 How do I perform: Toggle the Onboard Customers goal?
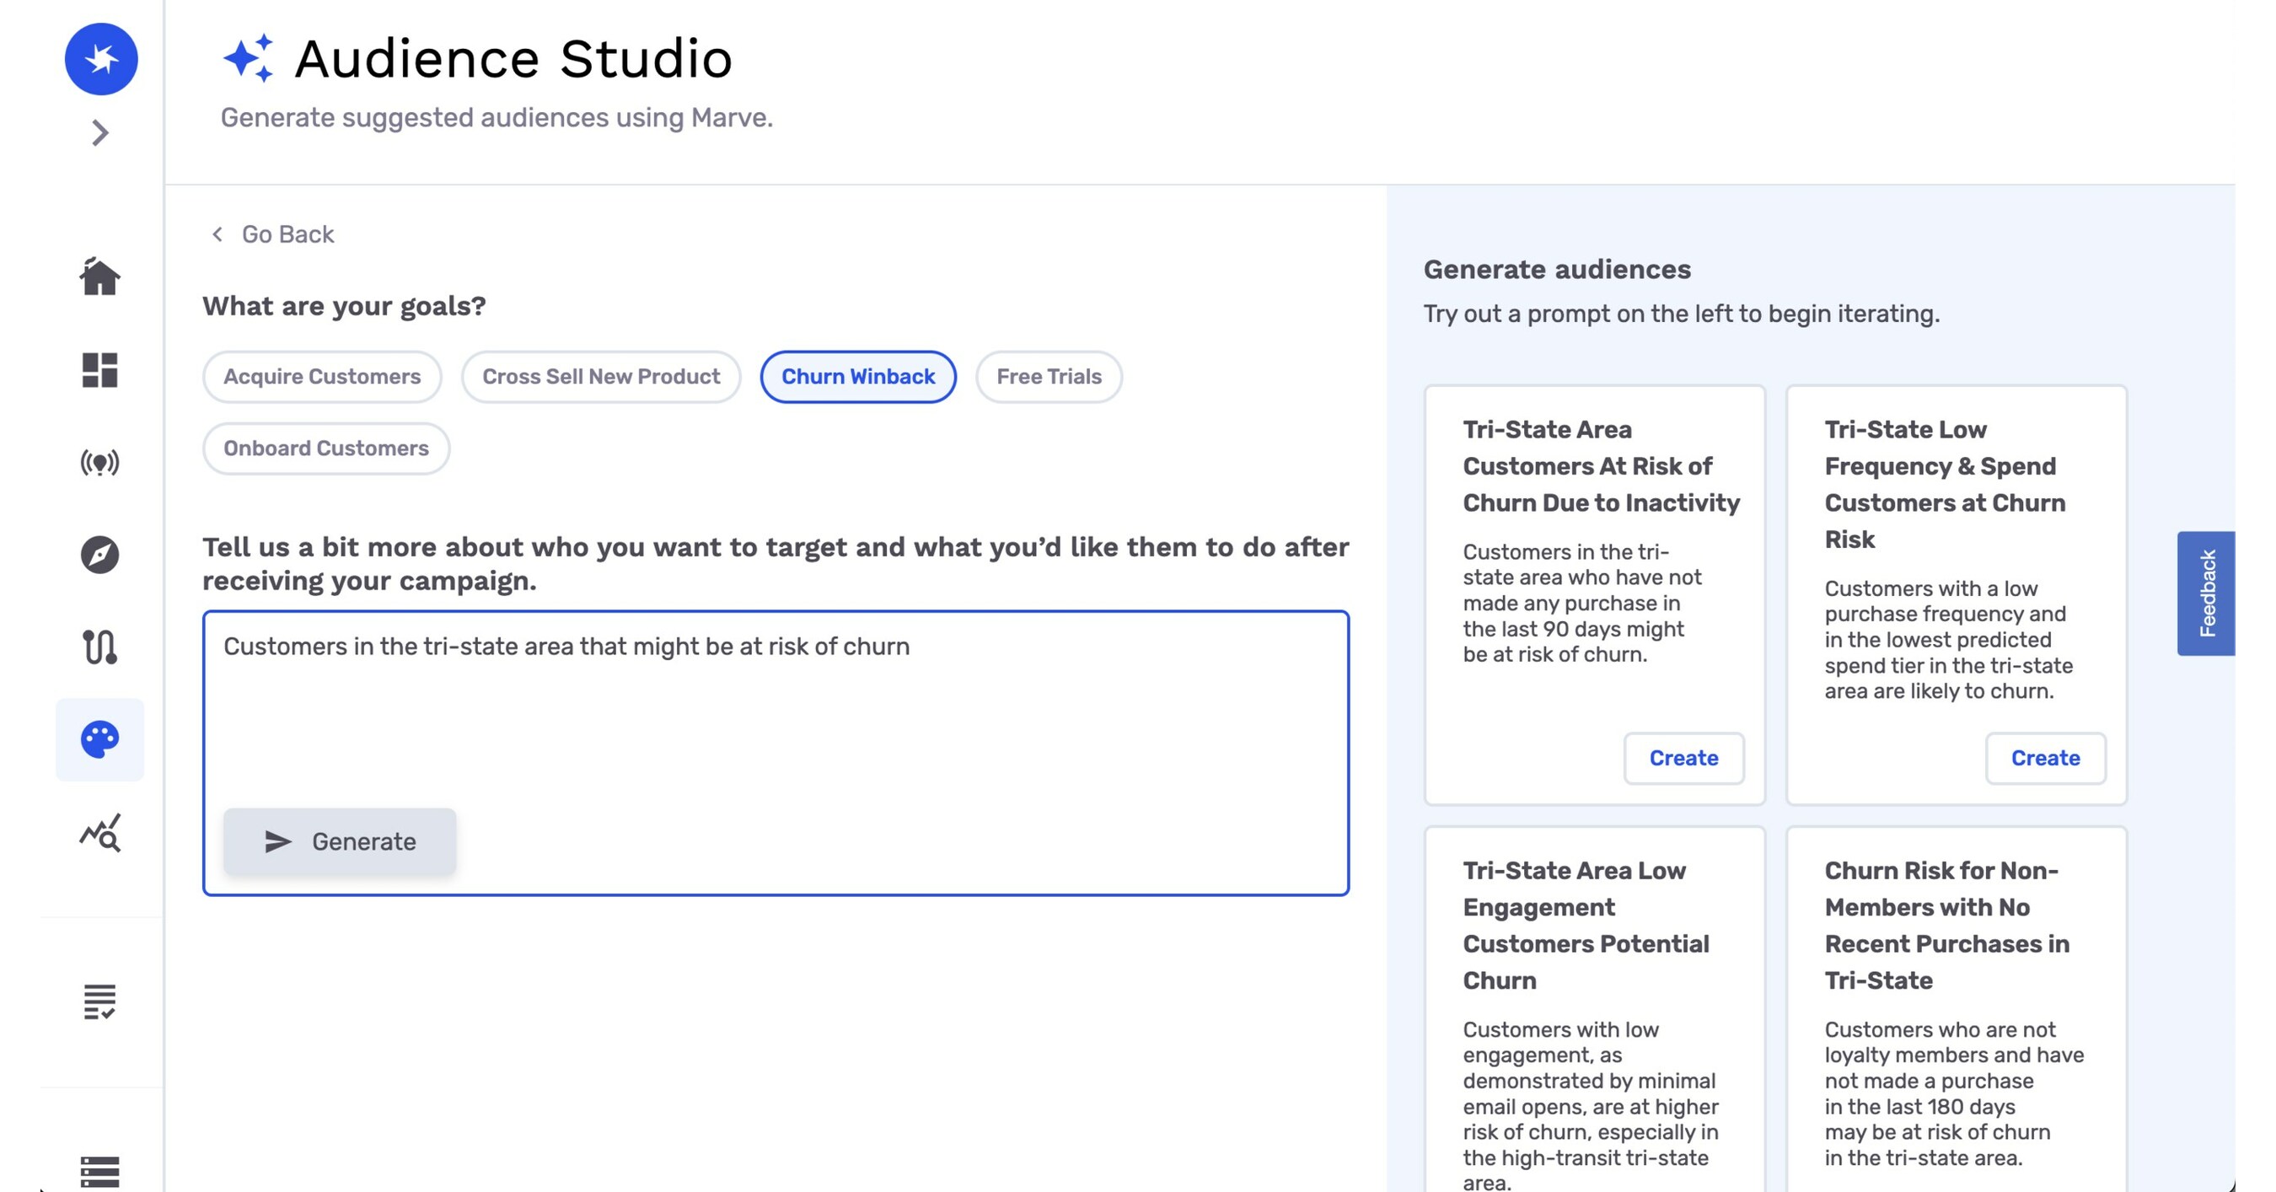[325, 448]
